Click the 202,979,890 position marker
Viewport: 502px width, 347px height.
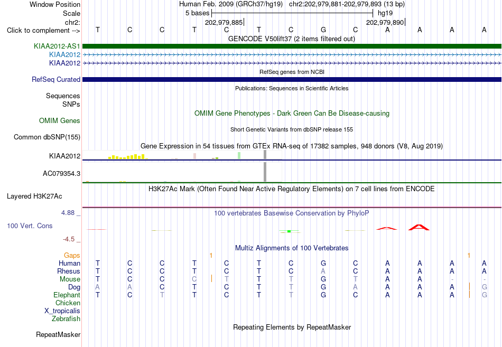[x=385, y=22]
